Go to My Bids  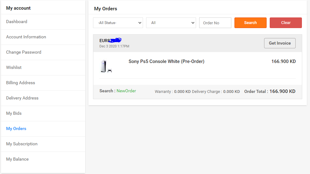click(14, 114)
